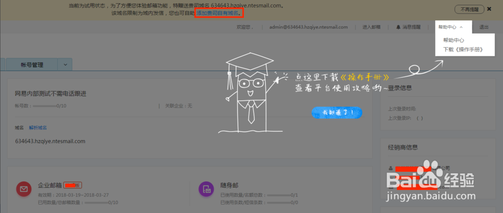Click the 解析域名 link
The image size is (503, 213).
pos(38,128)
